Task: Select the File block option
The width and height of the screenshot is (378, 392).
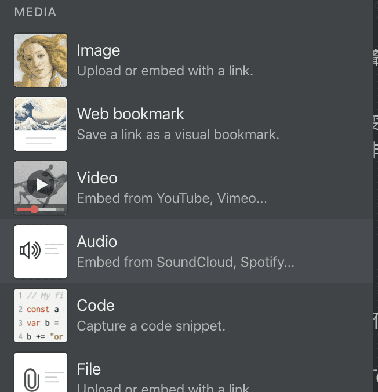Action: pyautogui.click(x=187, y=370)
